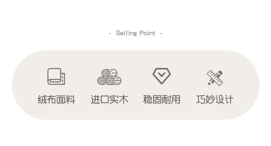Click the small ruler beside the fabric icon
This screenshot has height=146, width=271.
pyautogui.click(x=63, y=78)
